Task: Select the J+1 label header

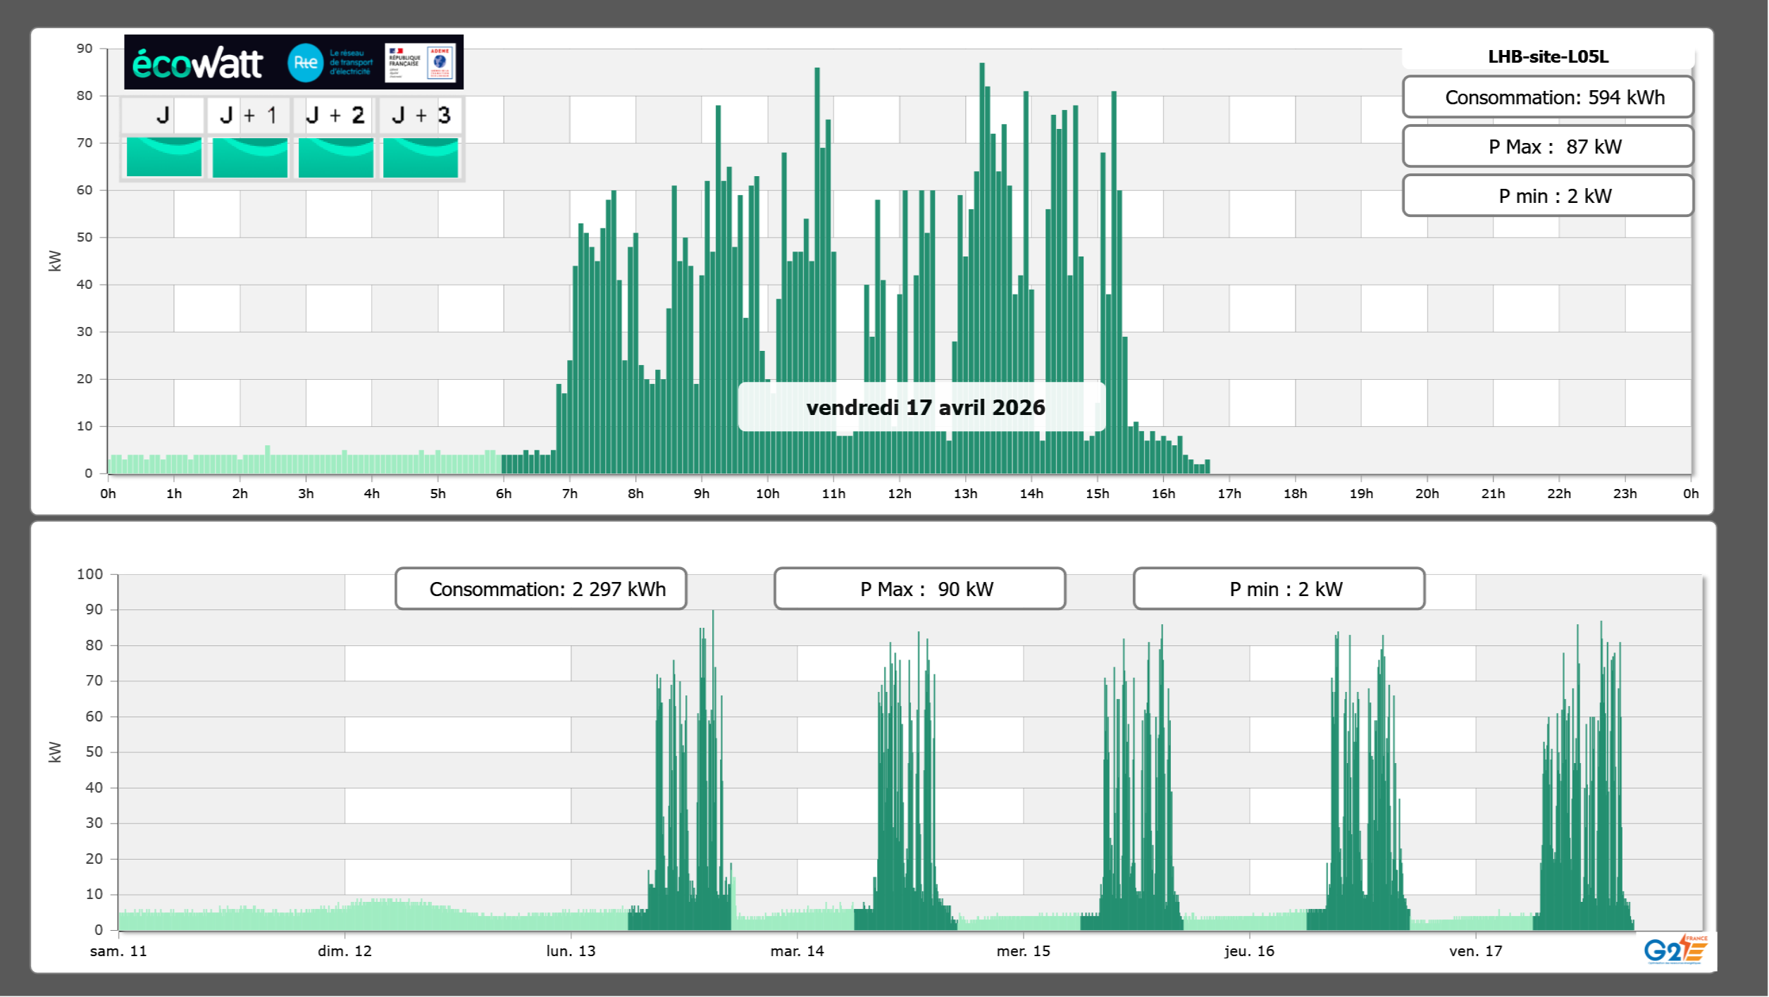Action: (249, 116)
